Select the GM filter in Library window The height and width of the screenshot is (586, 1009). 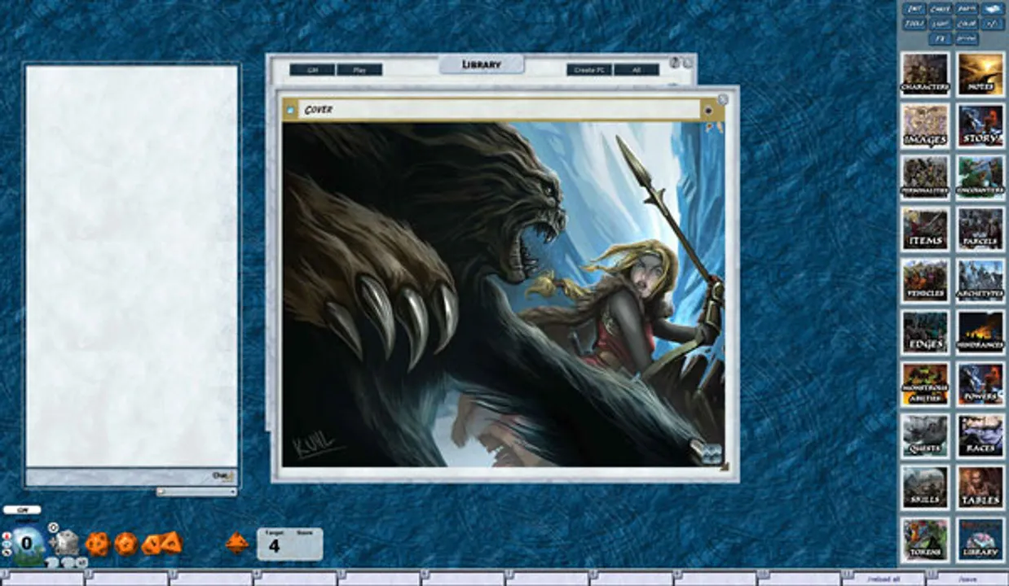pos(312,70)
